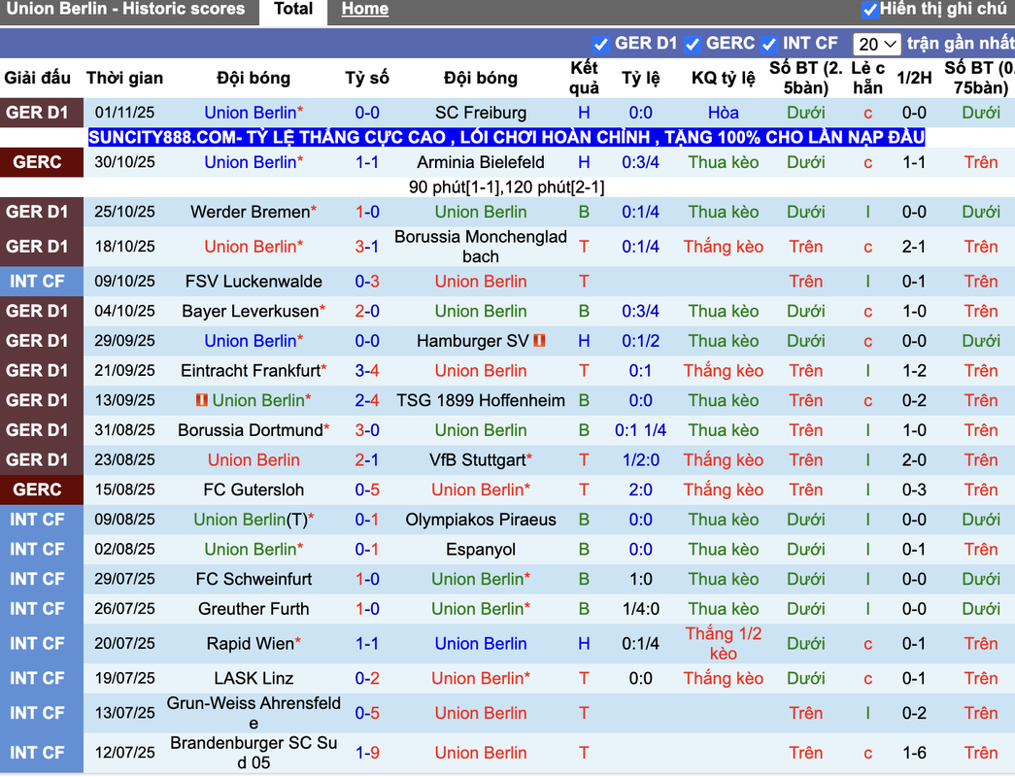Click the 3-1 score versus Borussia Monchengladbach
1015x777 pixels.
tap(367, 247)
